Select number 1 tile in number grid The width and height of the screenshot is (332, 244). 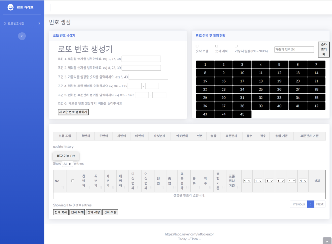[205, 65]
